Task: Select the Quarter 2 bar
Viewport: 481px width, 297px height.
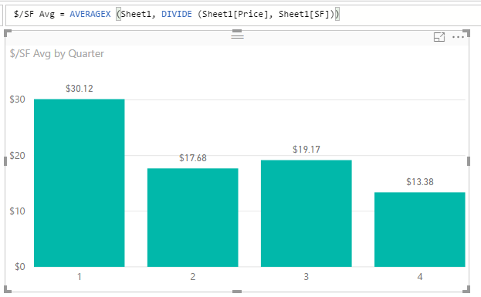Action: coord(193,218)
